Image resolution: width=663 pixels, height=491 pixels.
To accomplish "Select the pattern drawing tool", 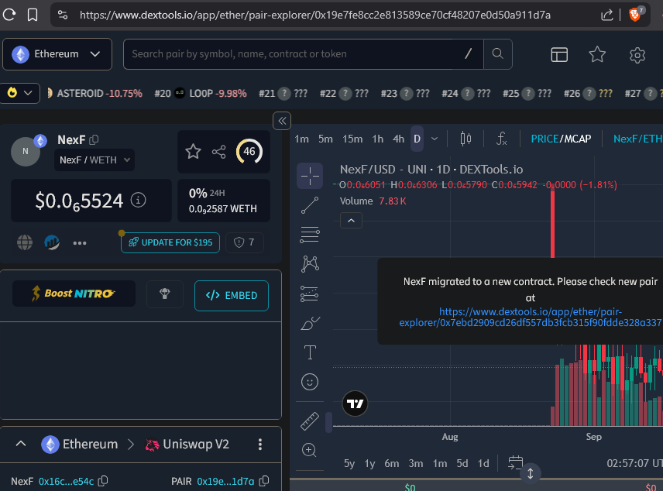I will [x=310, y=264].
